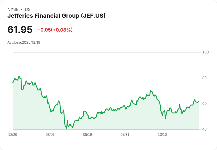Image resolution: width=217 pixels, height=150 pixels.
Task: Click the 40 y-axis label
Action: click(204, 129)
